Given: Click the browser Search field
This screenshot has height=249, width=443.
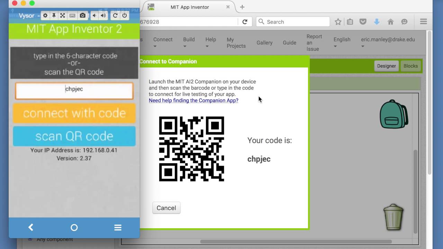Looking at the screenshot, I should click(x=293, y=22).
